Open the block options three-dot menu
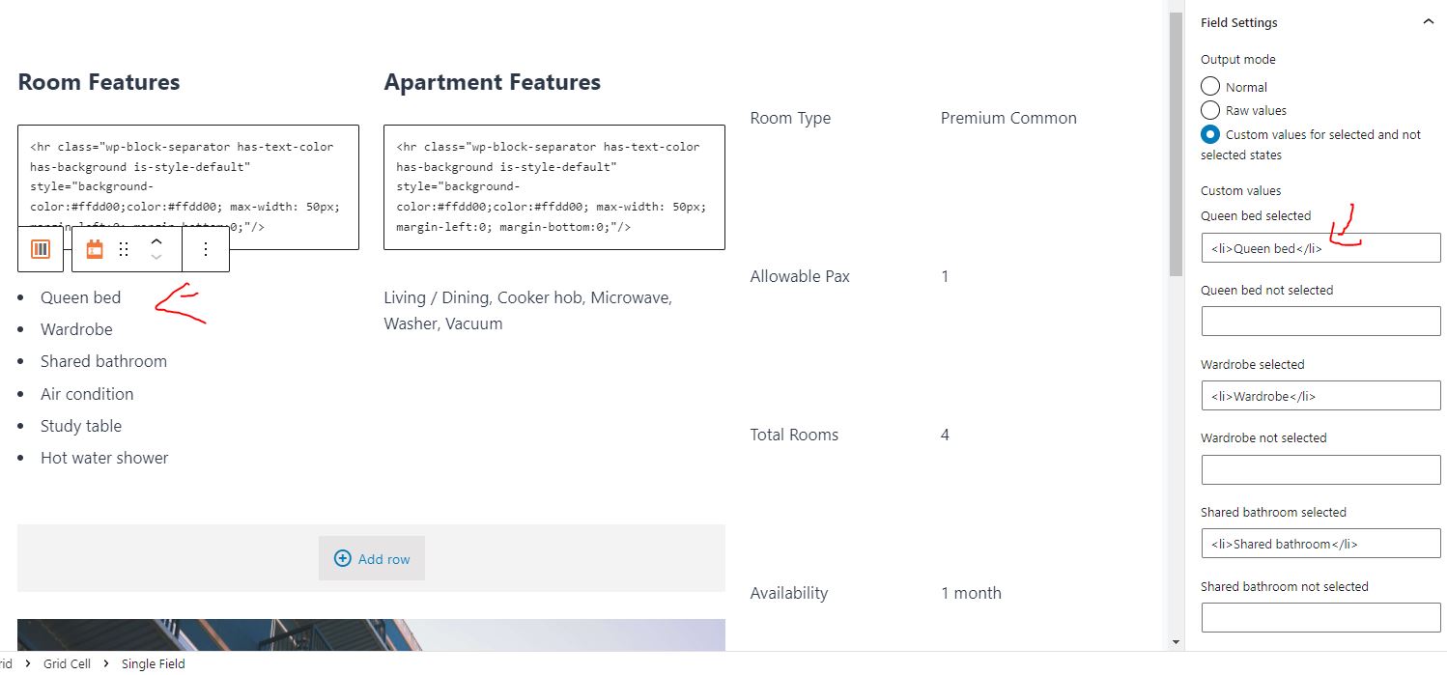 pos(206,249)
